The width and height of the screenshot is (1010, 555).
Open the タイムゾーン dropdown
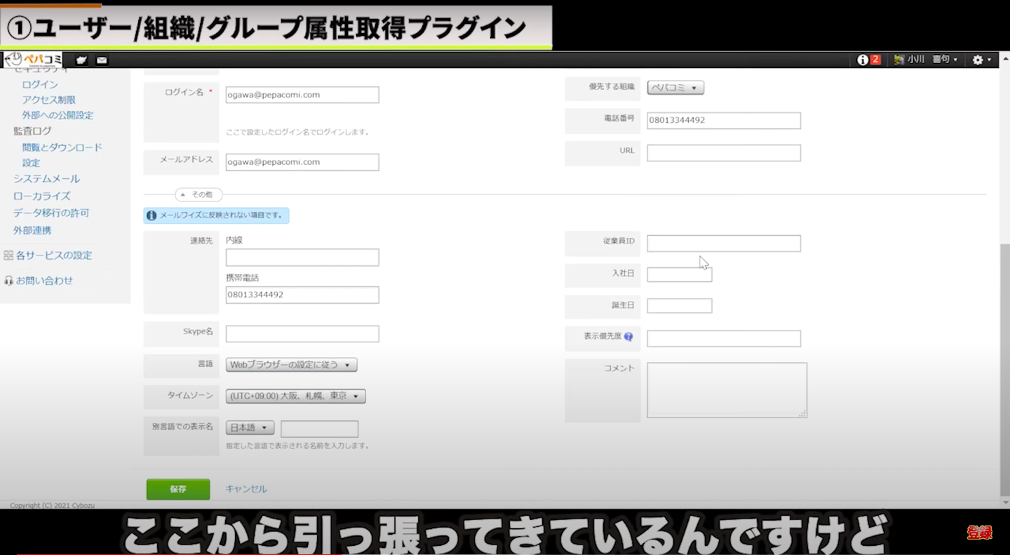[x=295, y=396]
